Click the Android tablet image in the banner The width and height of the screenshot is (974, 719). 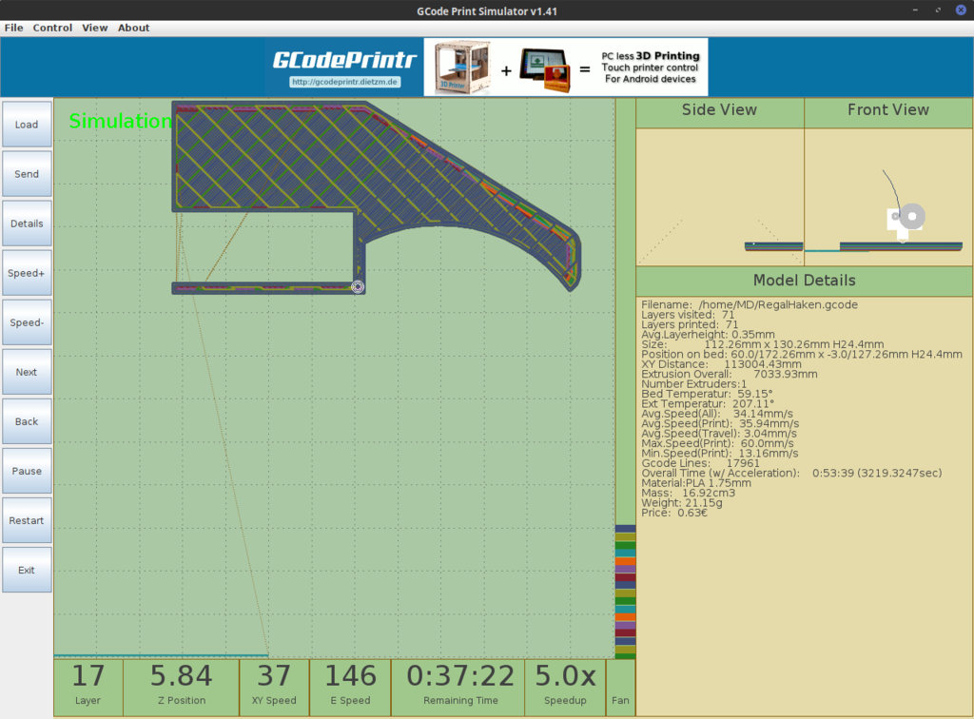[547, 69]
